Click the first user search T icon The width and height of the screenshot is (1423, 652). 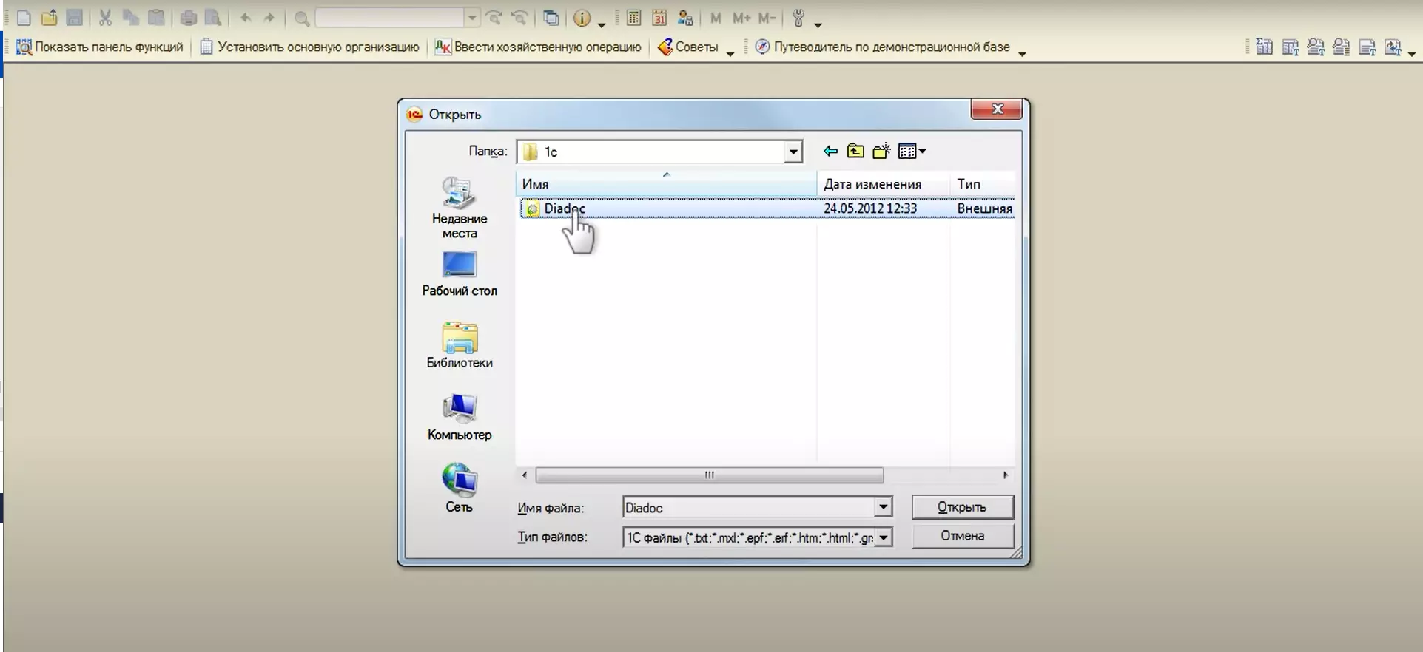pos(1316,47)
